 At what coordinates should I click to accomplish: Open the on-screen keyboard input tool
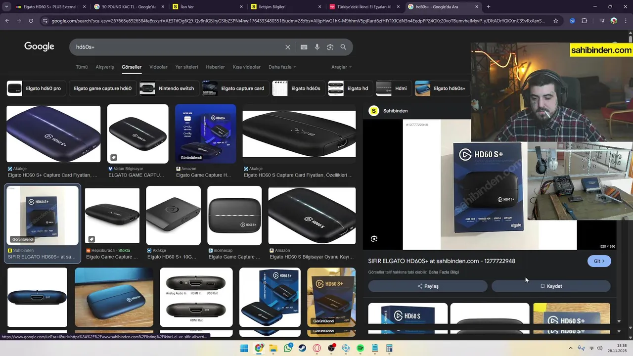(304, 47)
